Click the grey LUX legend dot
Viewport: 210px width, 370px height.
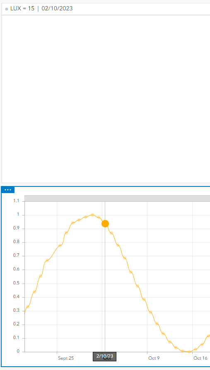pos(7,9)
